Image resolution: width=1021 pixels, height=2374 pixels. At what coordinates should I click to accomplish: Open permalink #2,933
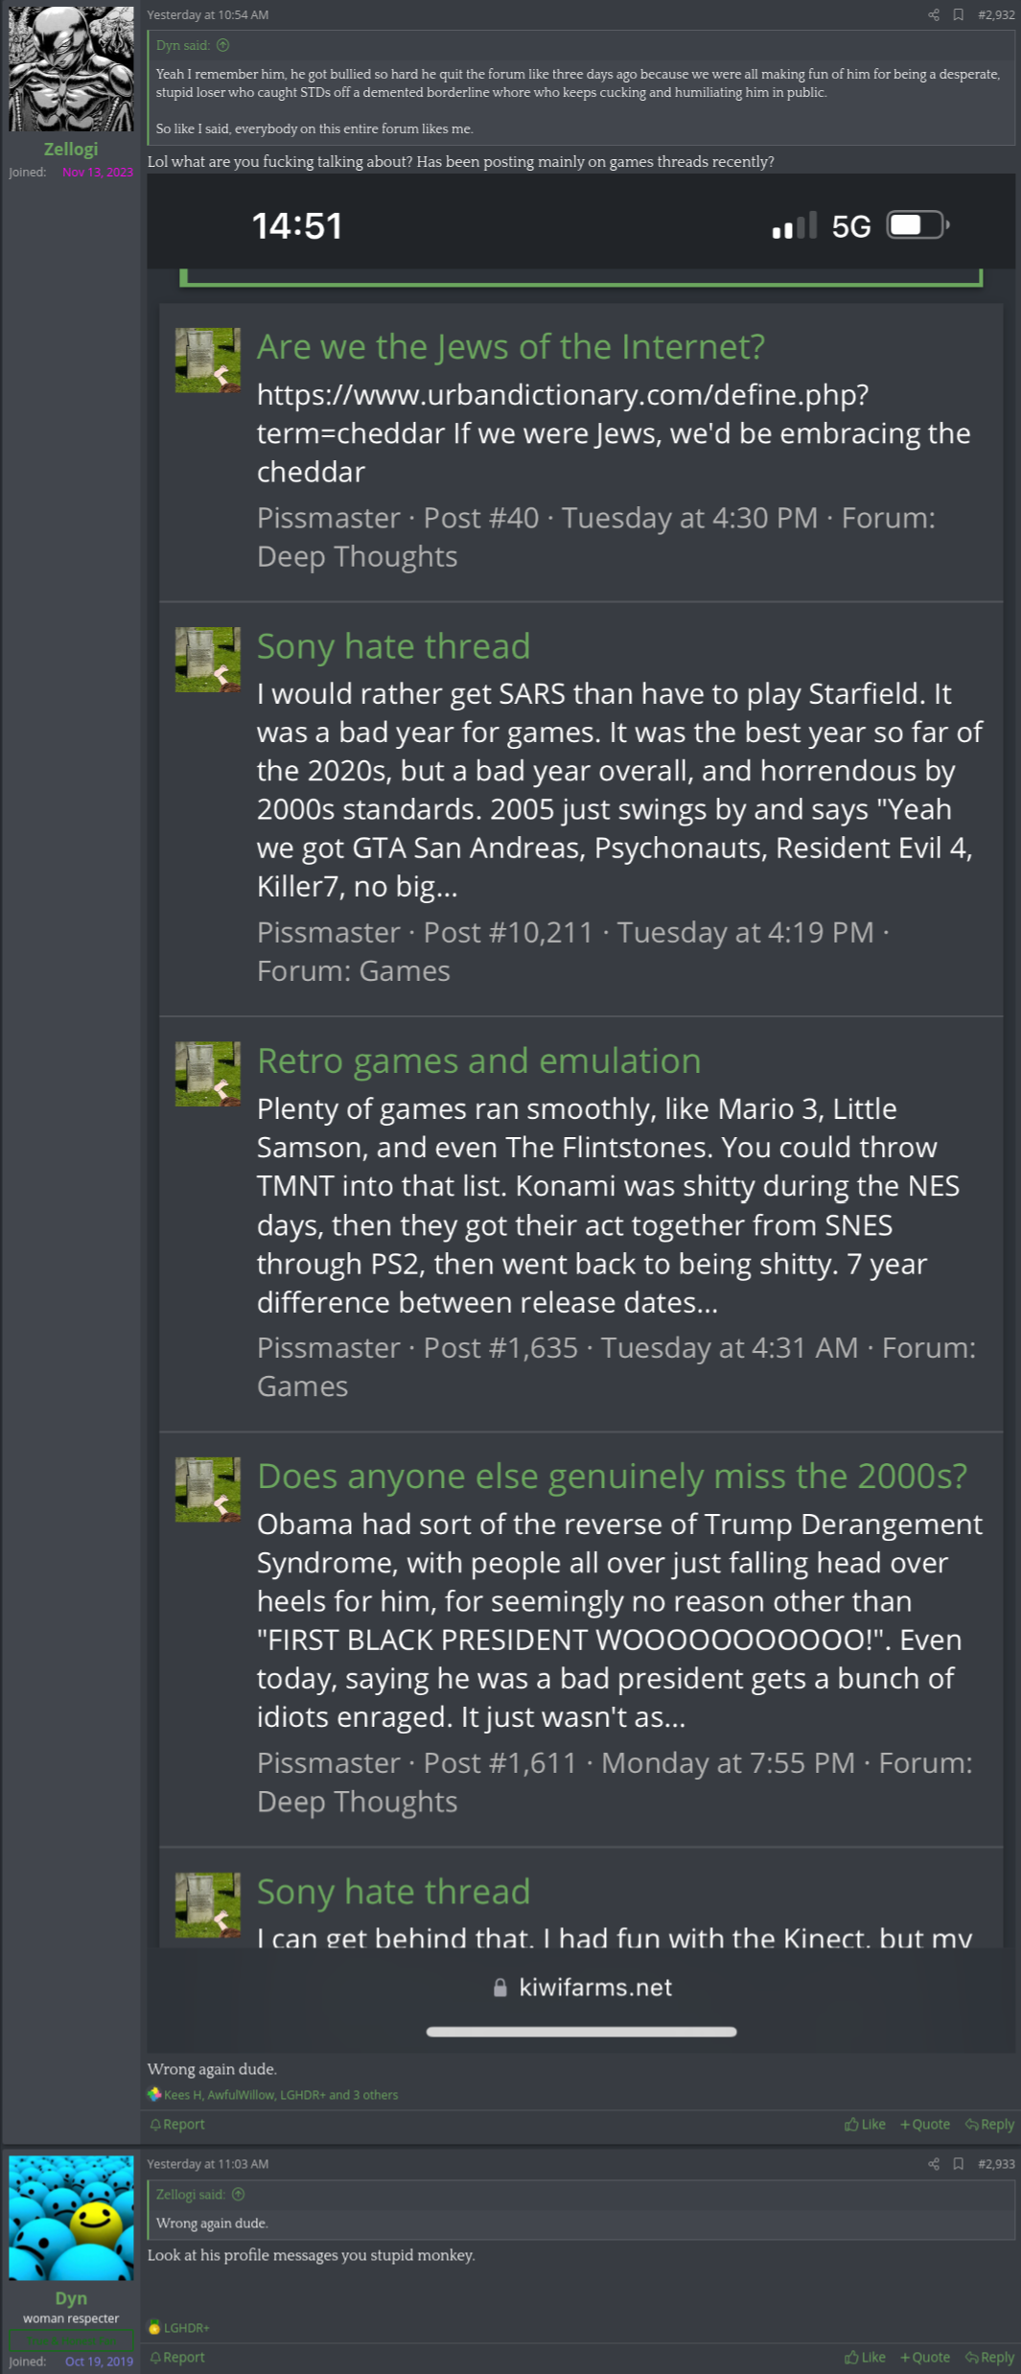(996, 2163)
